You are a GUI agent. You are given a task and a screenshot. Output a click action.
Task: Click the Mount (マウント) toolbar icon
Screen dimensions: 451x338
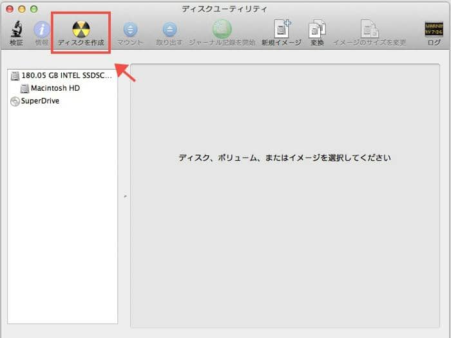(130, 30)
